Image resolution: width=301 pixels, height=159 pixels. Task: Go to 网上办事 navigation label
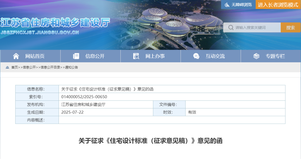point(155,56)
